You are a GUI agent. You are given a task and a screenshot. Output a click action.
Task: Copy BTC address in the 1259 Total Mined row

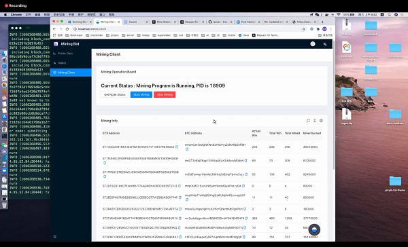[x=246, y=218]
